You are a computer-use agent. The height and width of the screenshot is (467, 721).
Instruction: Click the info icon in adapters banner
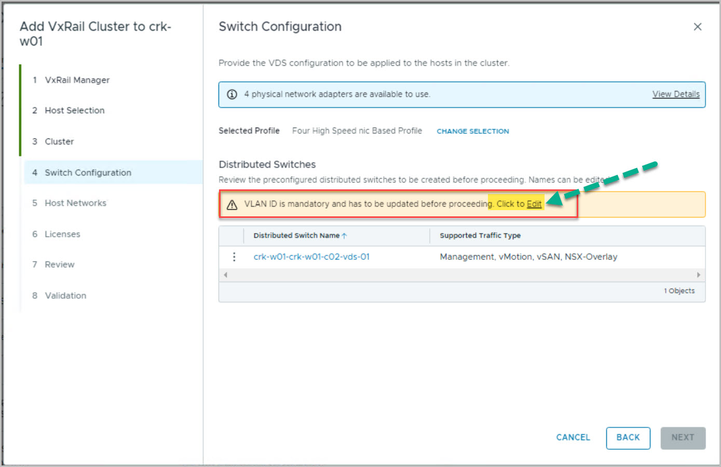pos(232,94)
